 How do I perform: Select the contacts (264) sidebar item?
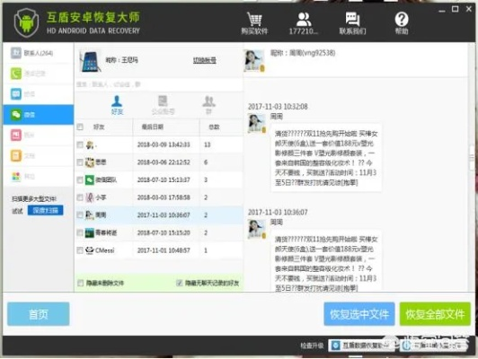click(x=38, y=53)
